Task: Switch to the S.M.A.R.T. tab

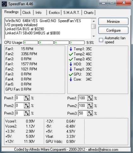Action: click(x=71, y=13)
